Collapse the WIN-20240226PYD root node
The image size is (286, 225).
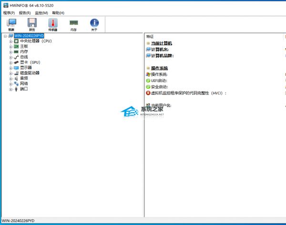(x=5, y=36)
